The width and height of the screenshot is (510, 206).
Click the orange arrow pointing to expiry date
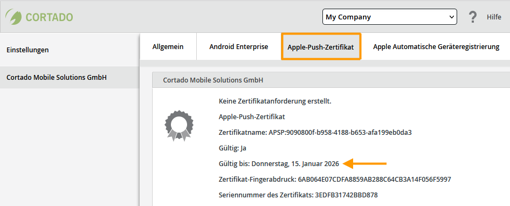tap(365, 164)
